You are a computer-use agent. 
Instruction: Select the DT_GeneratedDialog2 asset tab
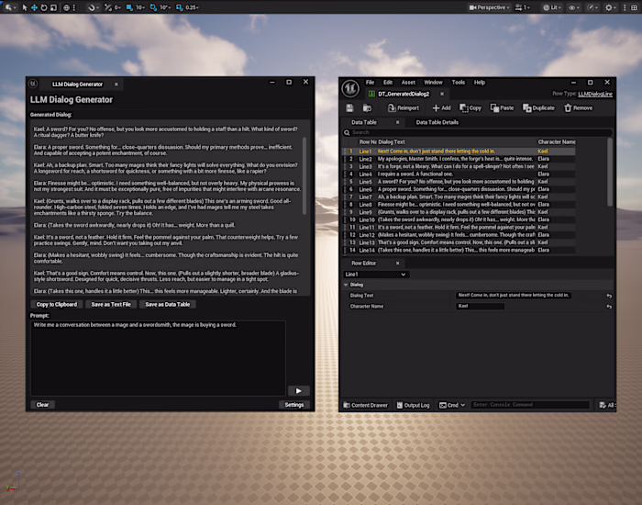pos(404,94)
